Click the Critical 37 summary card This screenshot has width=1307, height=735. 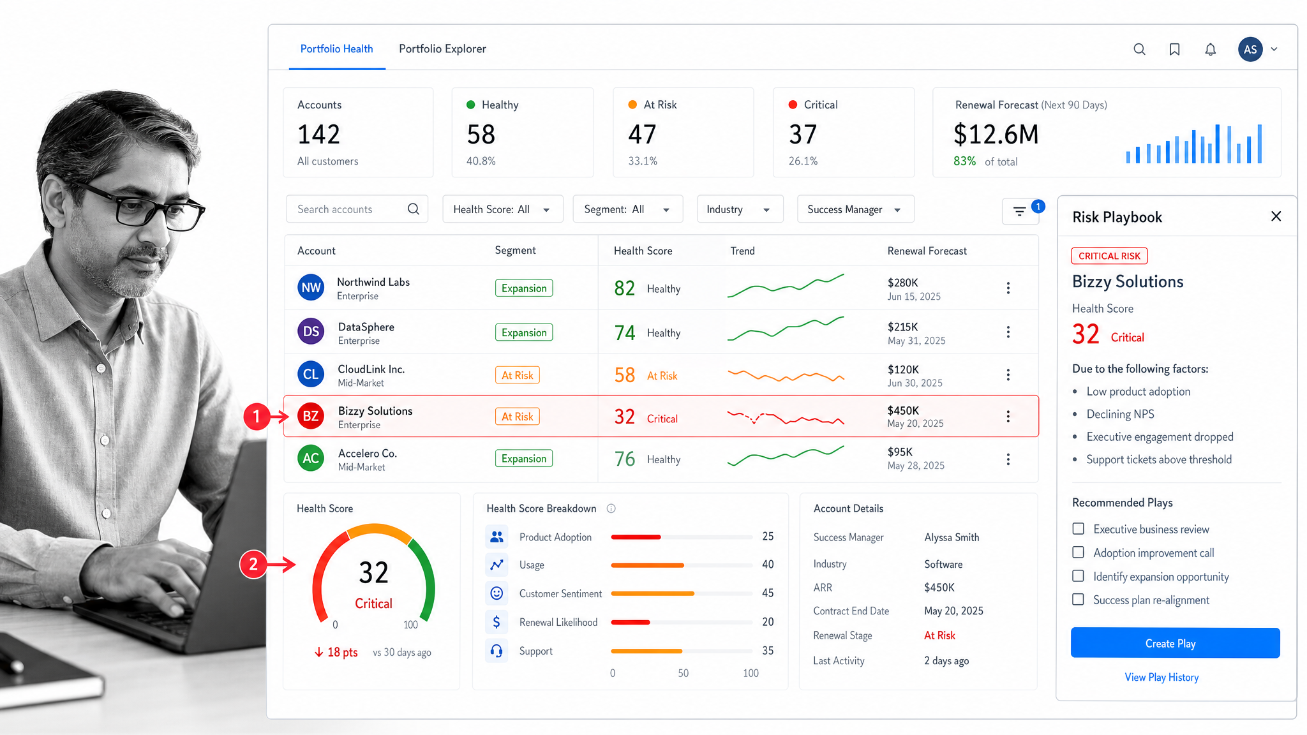click(844, 133)
